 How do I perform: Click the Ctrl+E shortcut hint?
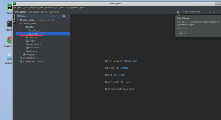[121, 75]
